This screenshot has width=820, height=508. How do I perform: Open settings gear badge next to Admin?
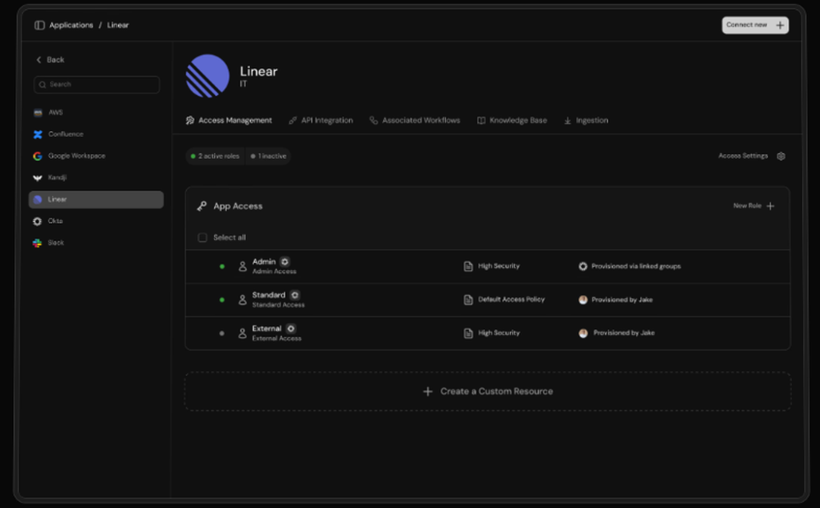[285, 261]
